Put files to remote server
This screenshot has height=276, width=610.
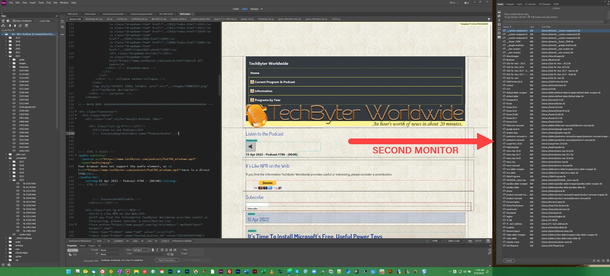point(15,26)
